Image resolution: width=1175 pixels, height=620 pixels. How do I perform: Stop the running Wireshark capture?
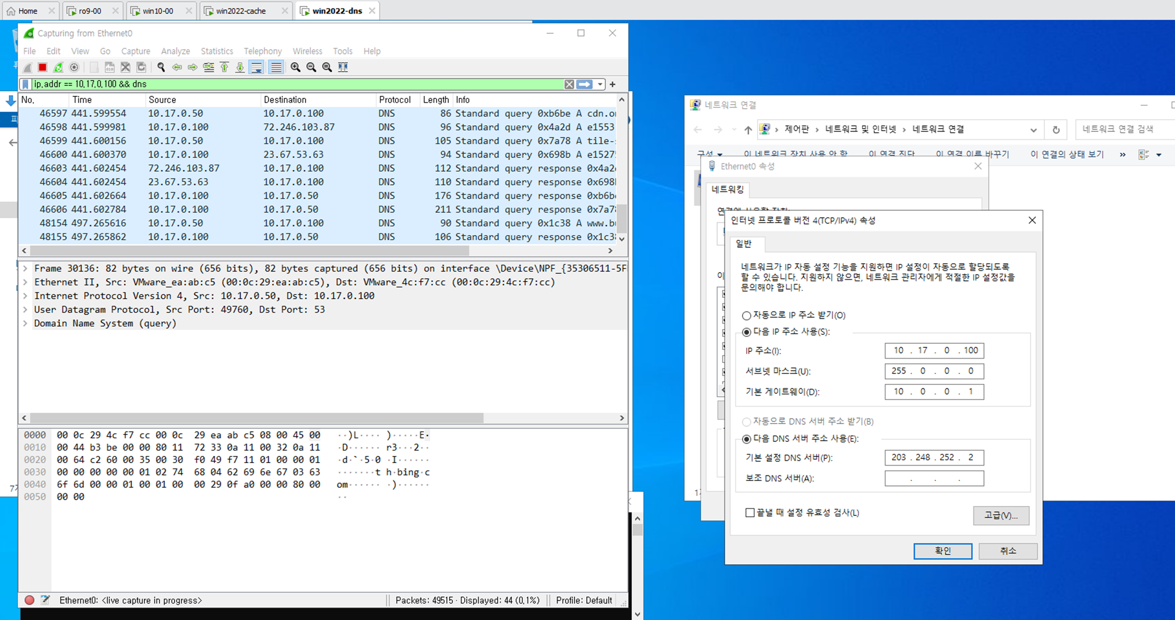[42, 68]
